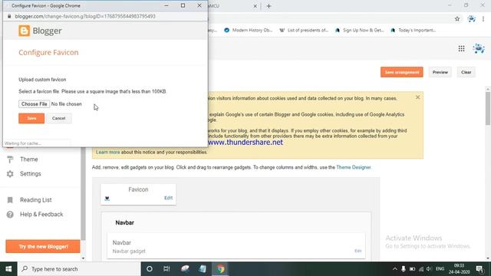Image resolution: width=491 pixels, height=276 pixels.
Task: Open the Chrome profile avatar in the toolbar
Action: (471, 19)
